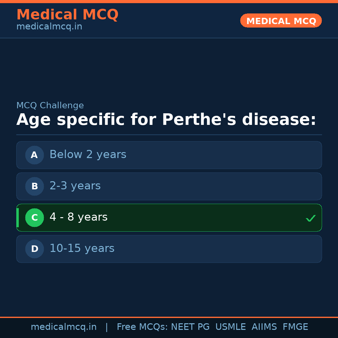Click FMGE in the footer
338x338 pixels.
tap(295, 327)
